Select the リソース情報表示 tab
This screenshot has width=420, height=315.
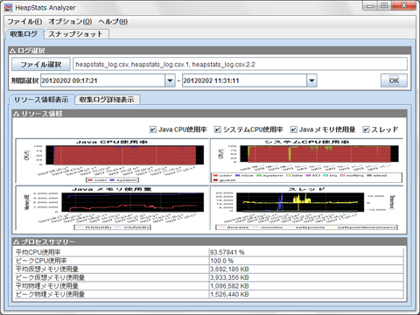41,100
